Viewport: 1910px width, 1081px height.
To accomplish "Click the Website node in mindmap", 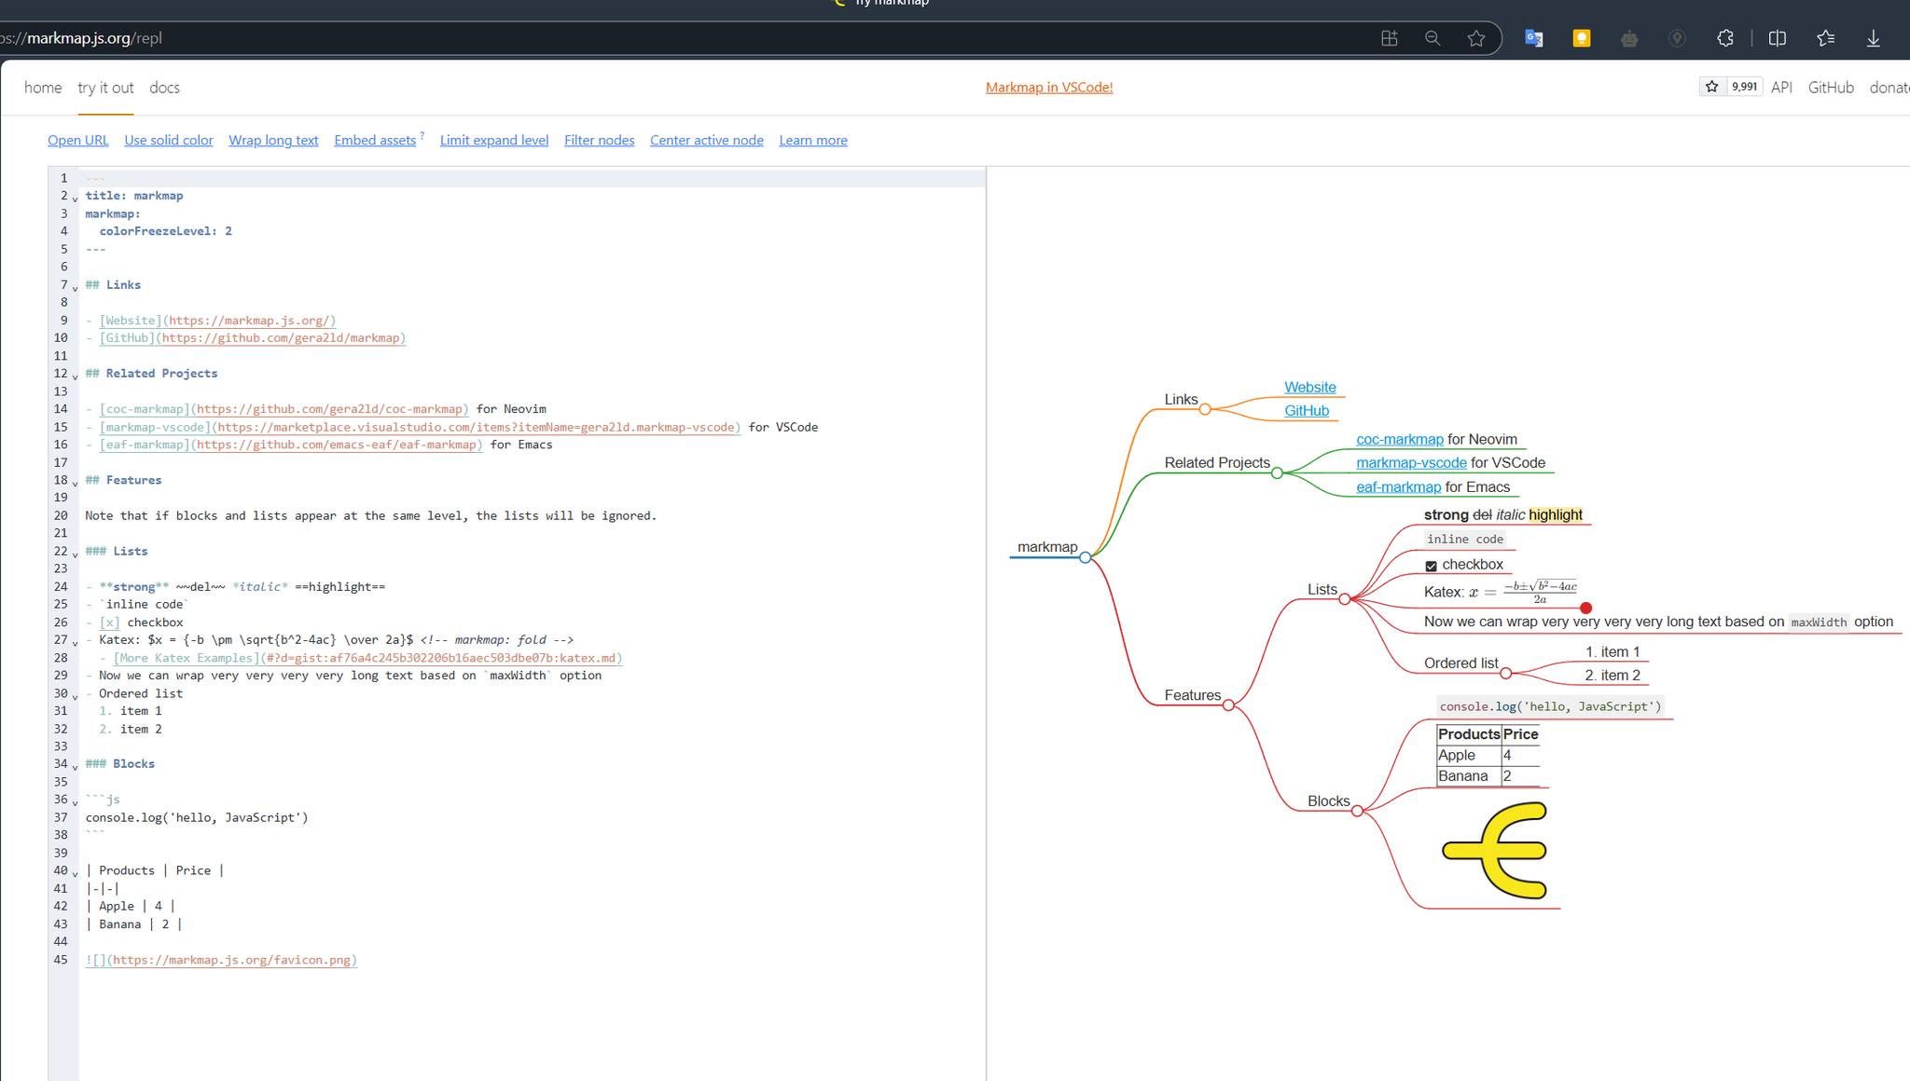I will pos(1309,385).
